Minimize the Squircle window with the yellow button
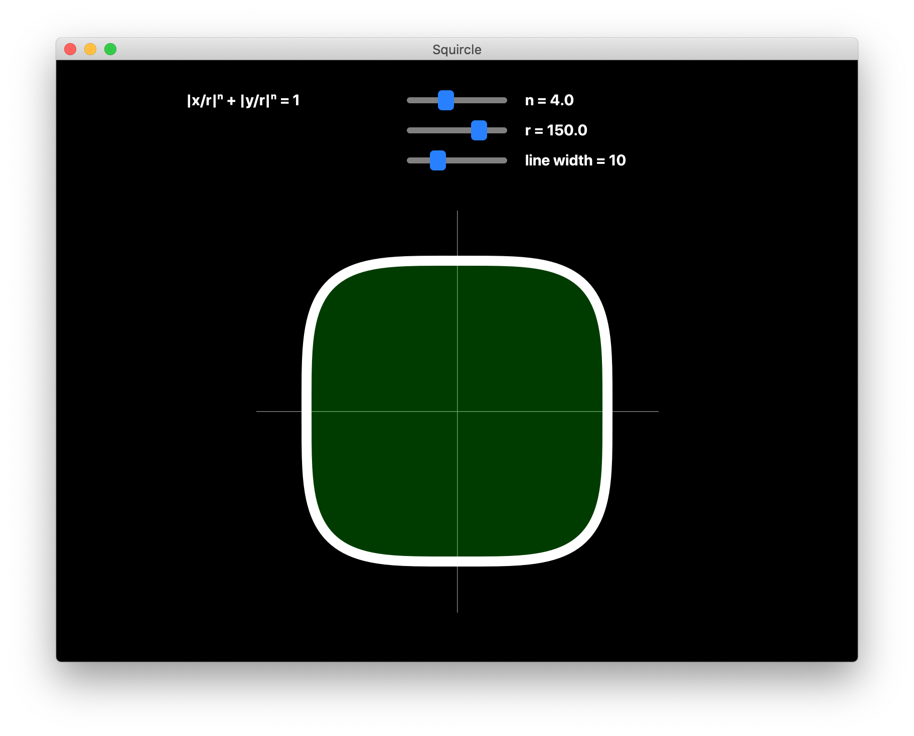Screen dimensions: 914x736 point(90,49)
